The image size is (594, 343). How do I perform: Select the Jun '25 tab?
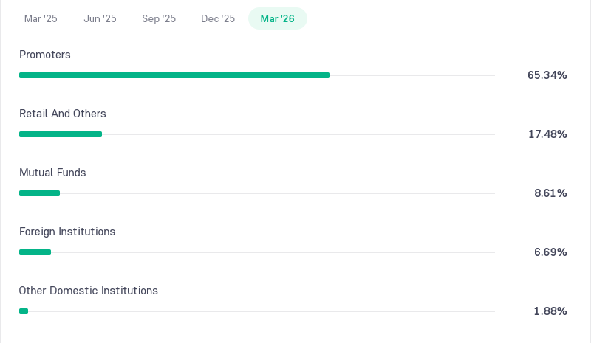pyautogui.click(x=100, y=18)
